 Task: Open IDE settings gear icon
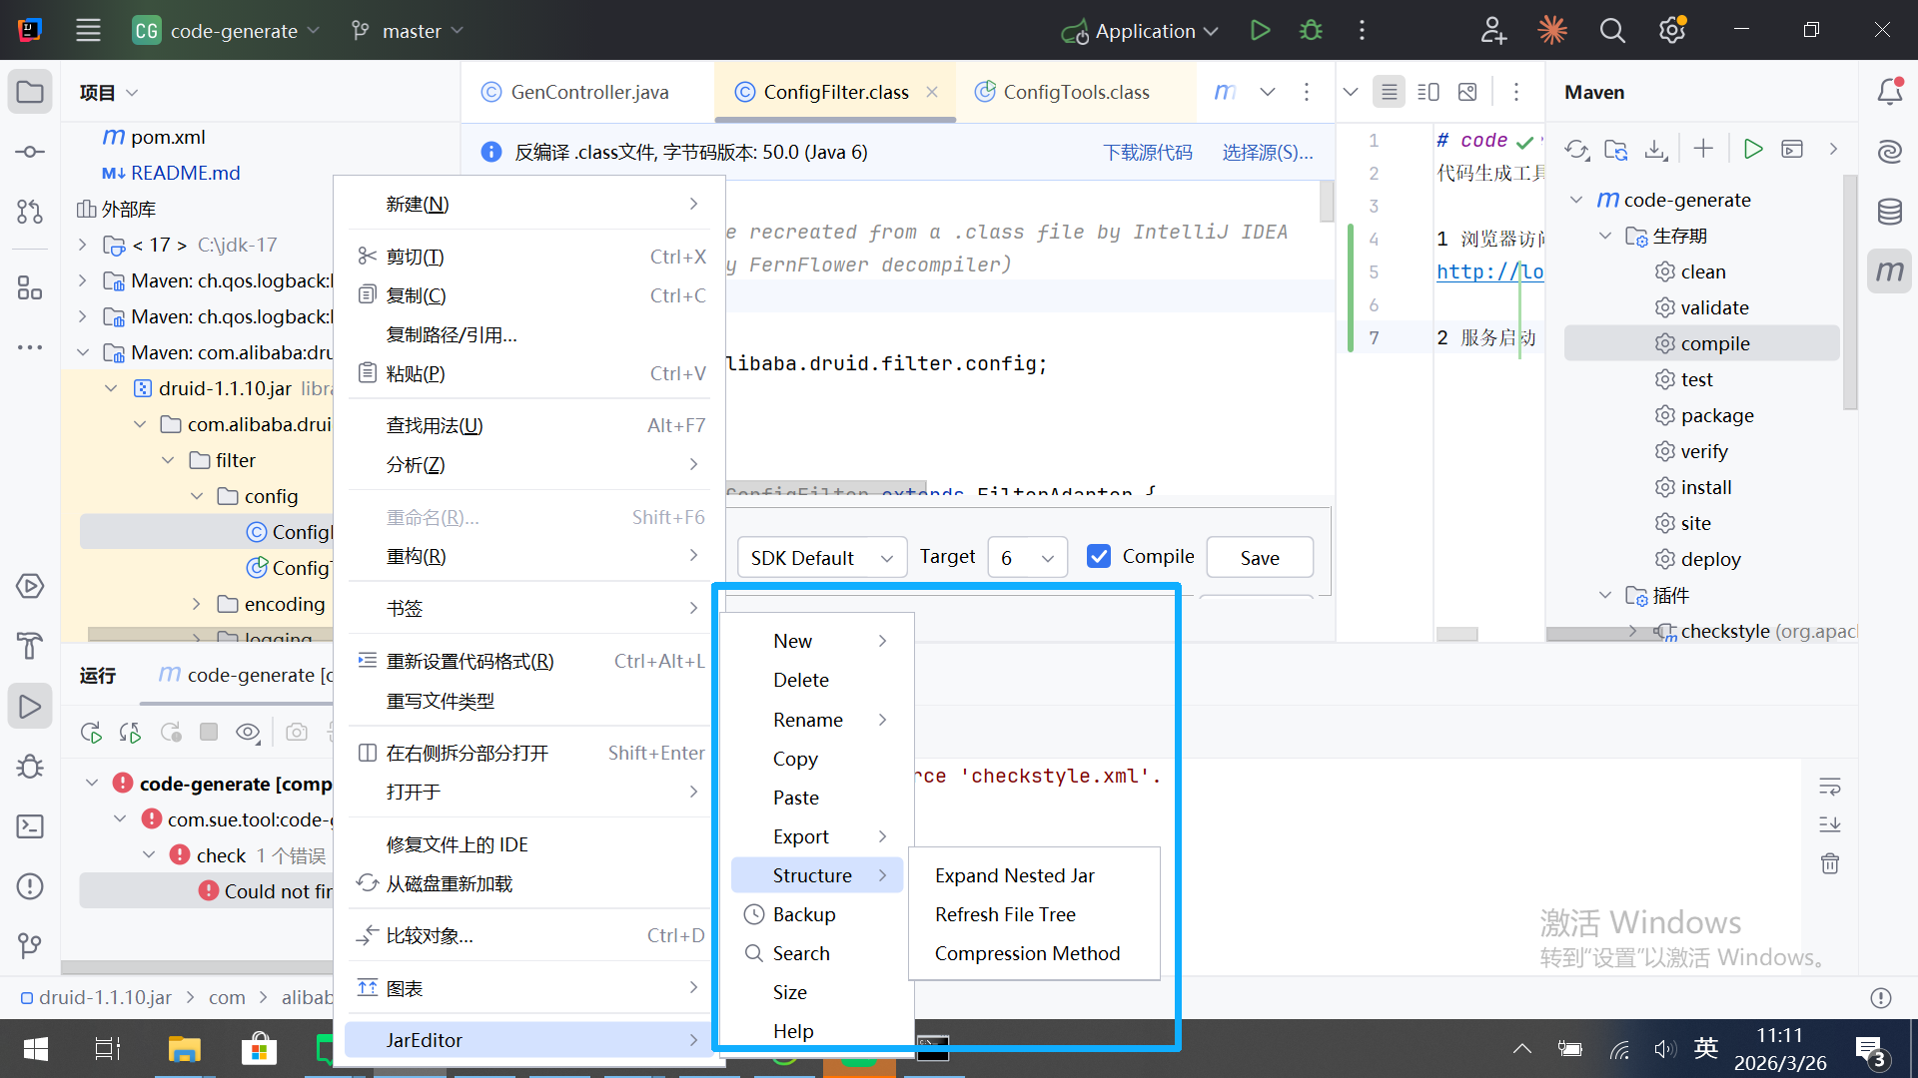[1672, 30]
